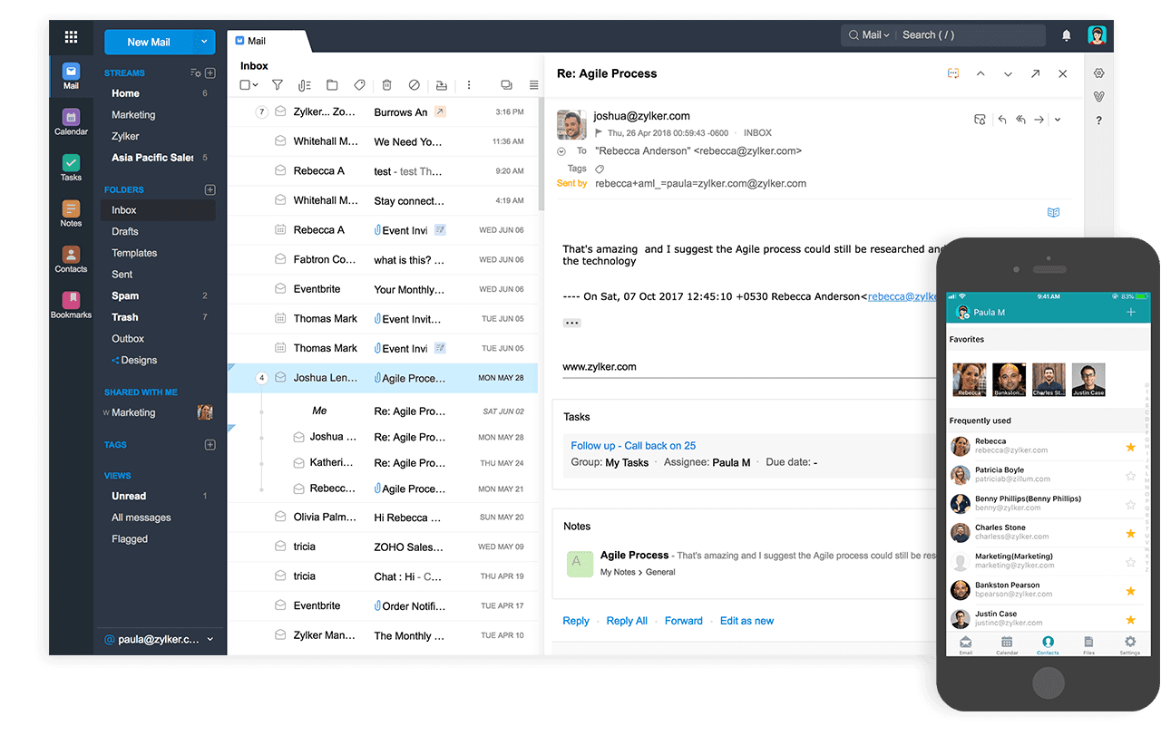This screenshot has width=1161, height=745.
Task: Expand the Zylker conversation with 7 messages
Action: point(261,112)
